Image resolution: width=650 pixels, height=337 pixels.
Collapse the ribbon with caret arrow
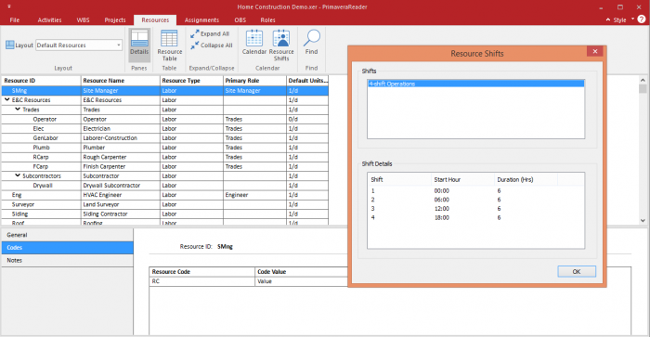click(x=607, y=19)
